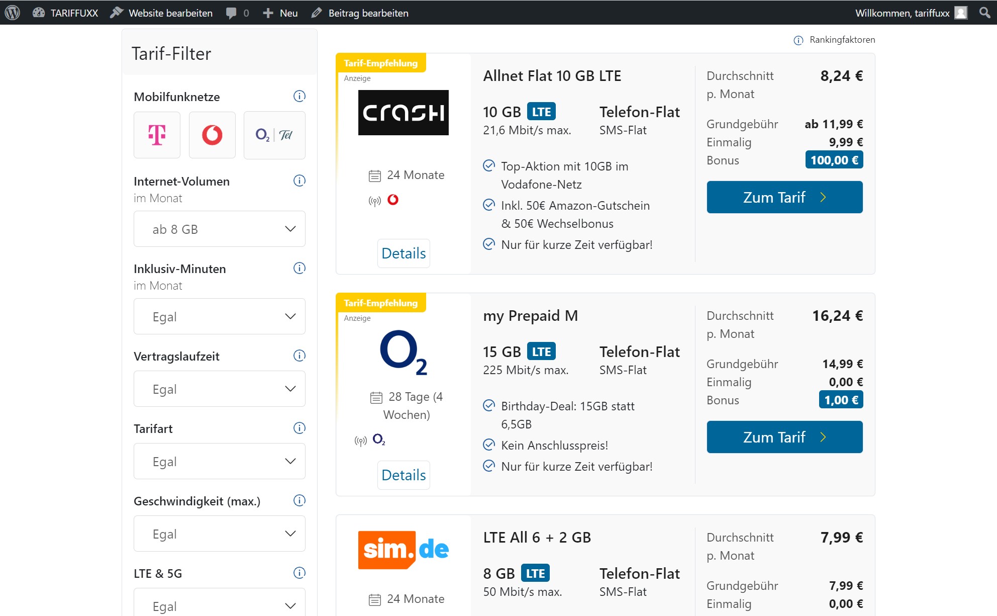This screenshot has height=616, width=997.
Task: Click the my Prepaid M title
Action: [531, 316]
